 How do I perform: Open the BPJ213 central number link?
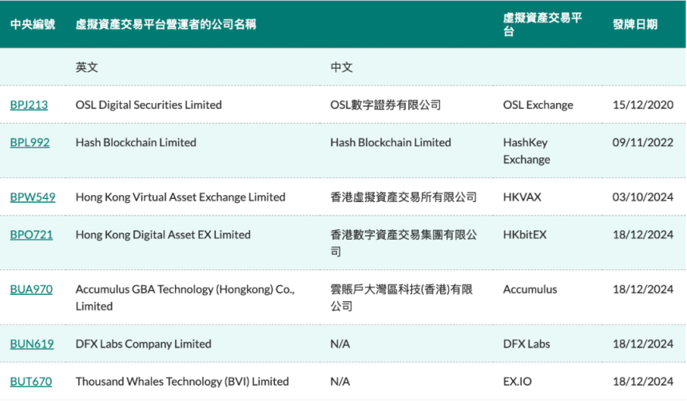click(x=29, y=105)
